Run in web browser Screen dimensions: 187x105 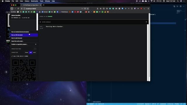(24, 38)
